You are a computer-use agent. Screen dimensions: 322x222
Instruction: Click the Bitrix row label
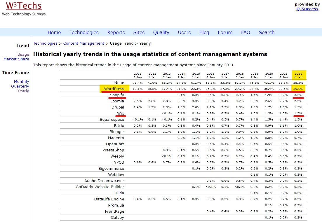tap(119, 125)
